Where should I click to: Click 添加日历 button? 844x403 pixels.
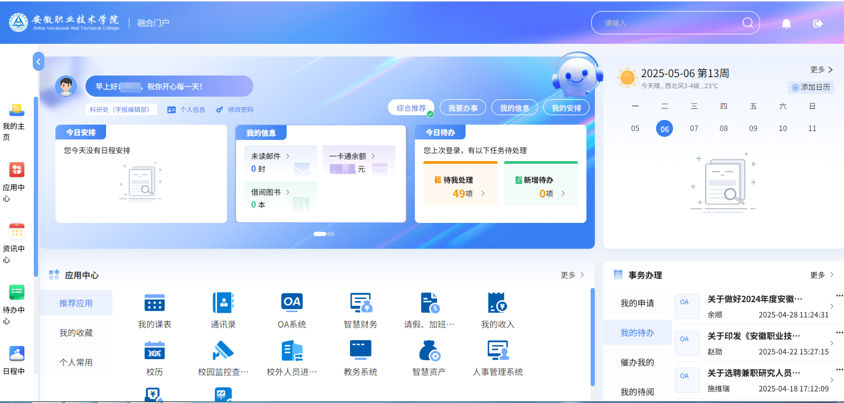coord(811,87)
